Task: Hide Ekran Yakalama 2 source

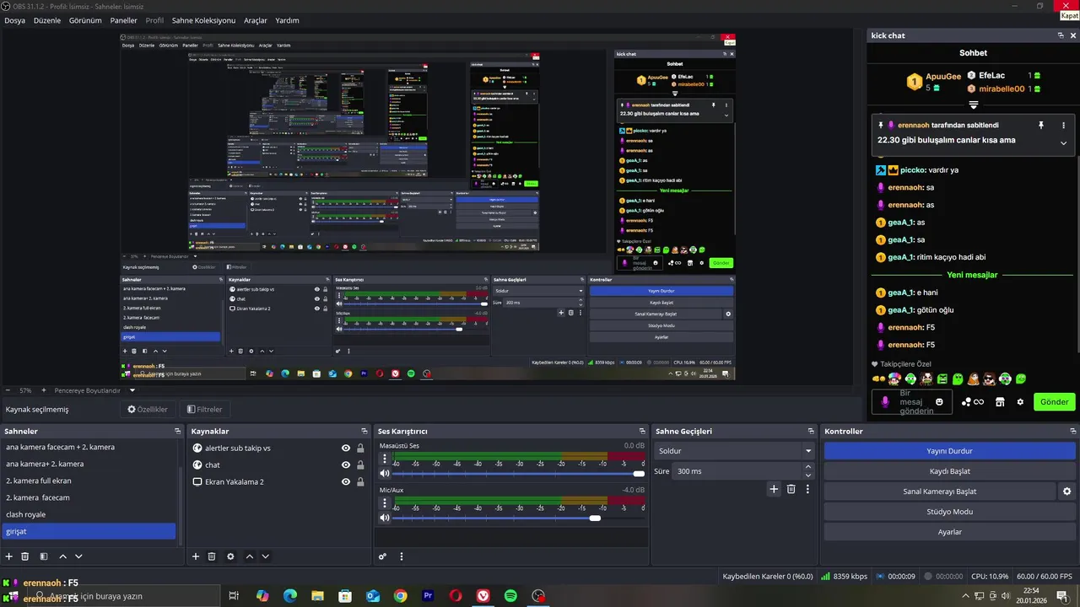Action: click(x=346, y=482)
